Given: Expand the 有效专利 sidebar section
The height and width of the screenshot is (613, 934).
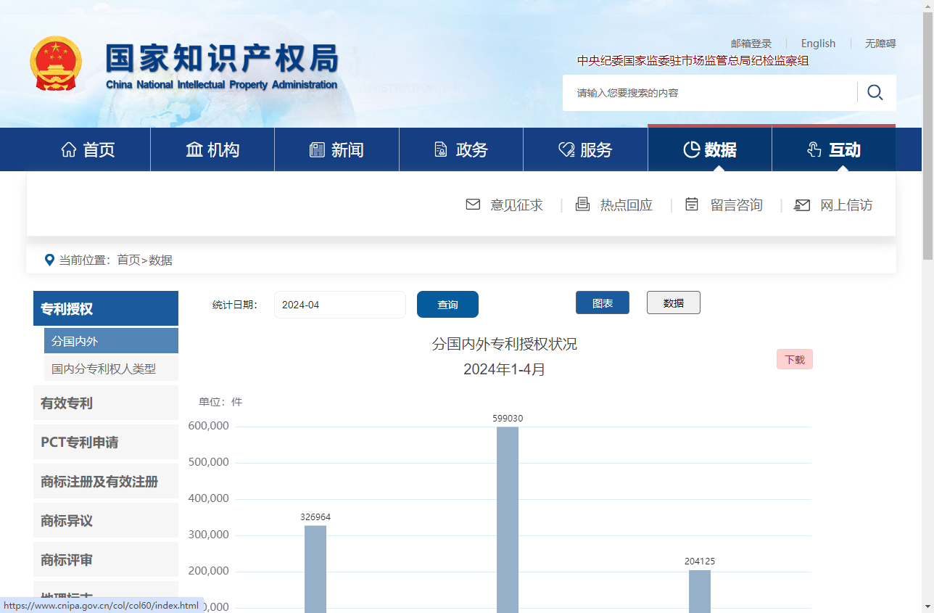Looking at the screenshot, I should tap(106, 403).
